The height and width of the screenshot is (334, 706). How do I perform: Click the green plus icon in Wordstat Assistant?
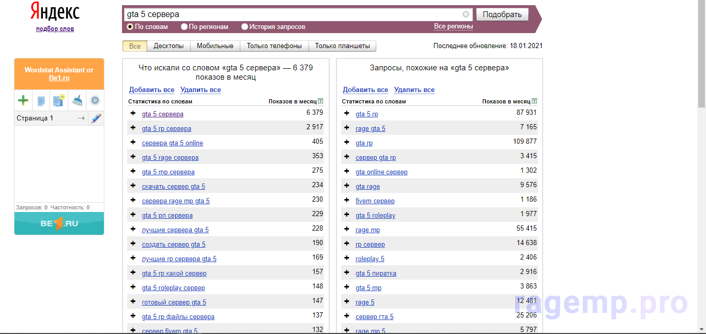(23, 100)
